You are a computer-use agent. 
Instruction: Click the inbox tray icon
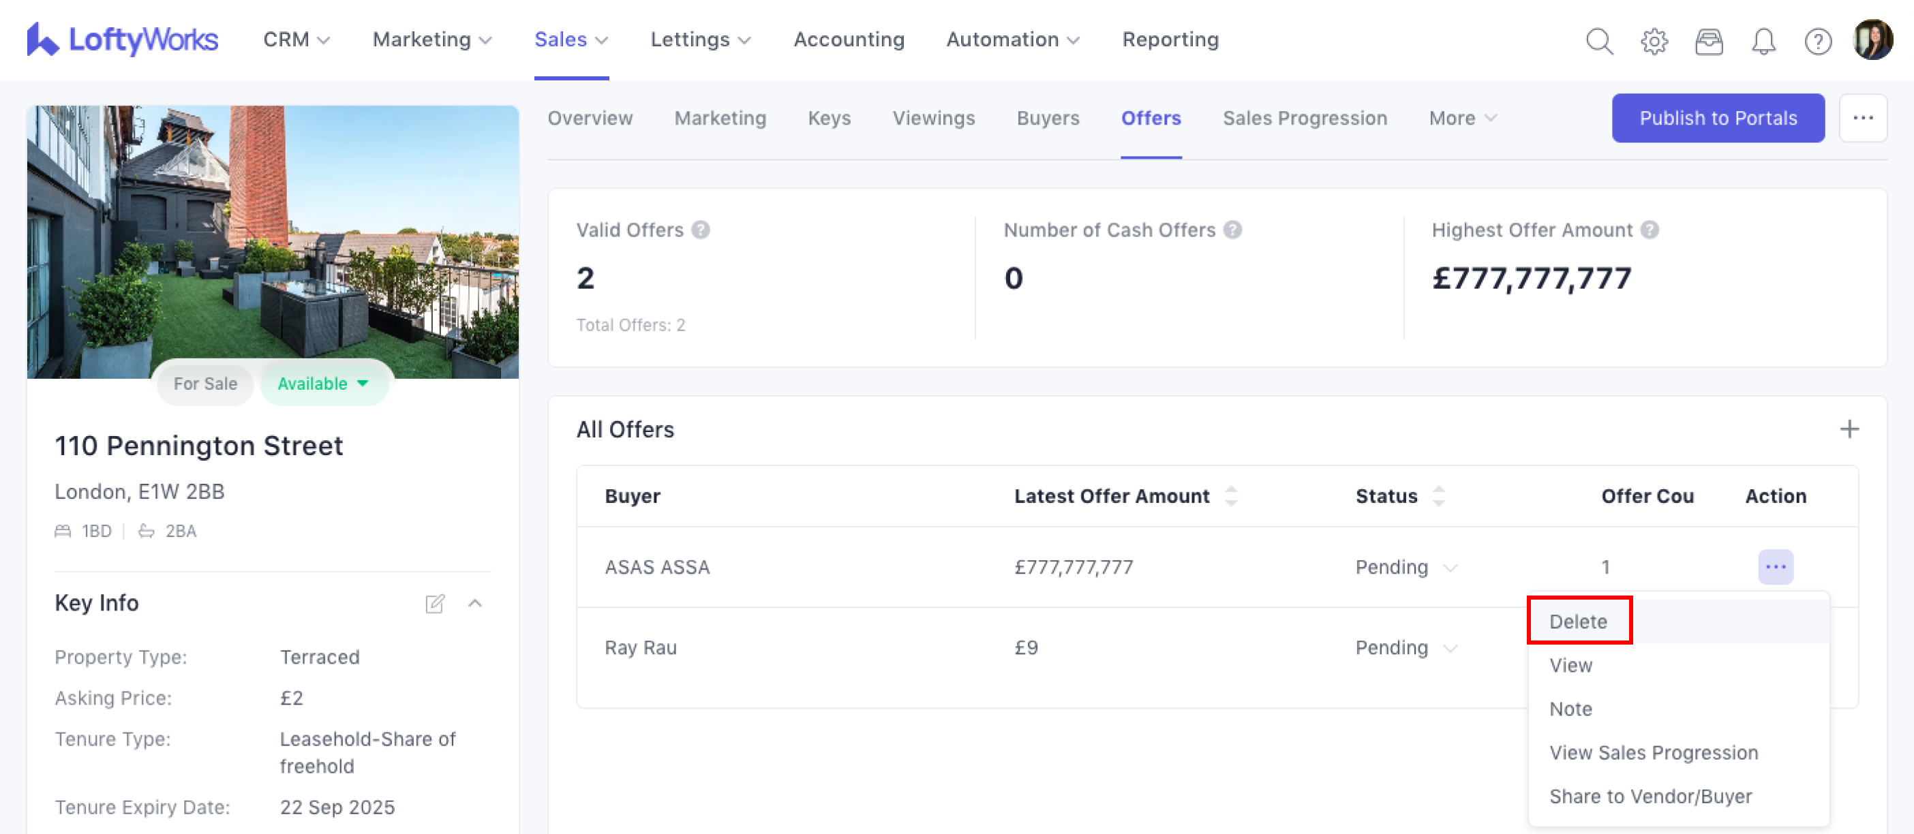(1708, 42)
